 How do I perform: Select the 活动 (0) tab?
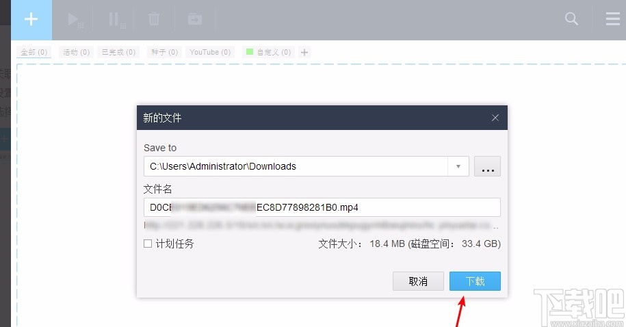click(x=76, y=52)
